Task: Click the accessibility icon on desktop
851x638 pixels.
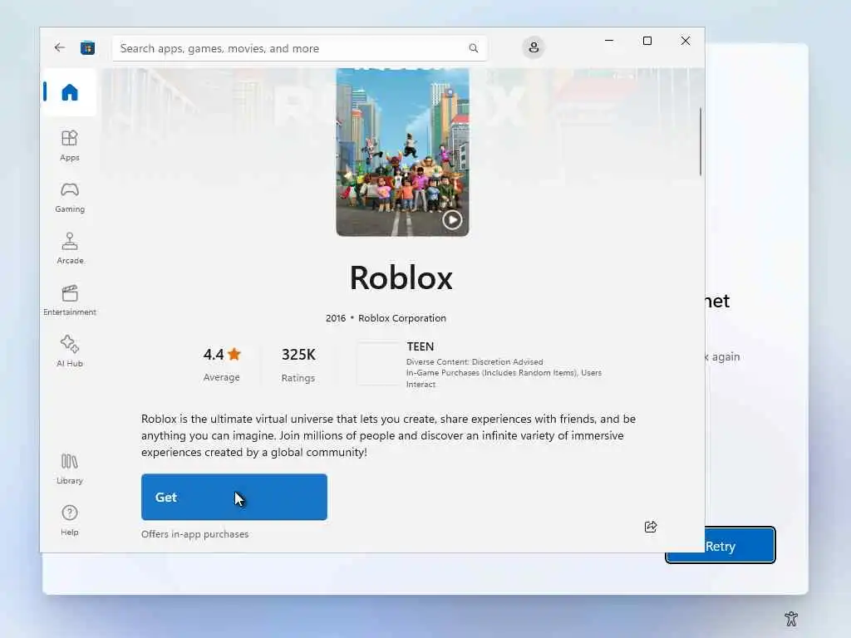Action: (791, 618)
